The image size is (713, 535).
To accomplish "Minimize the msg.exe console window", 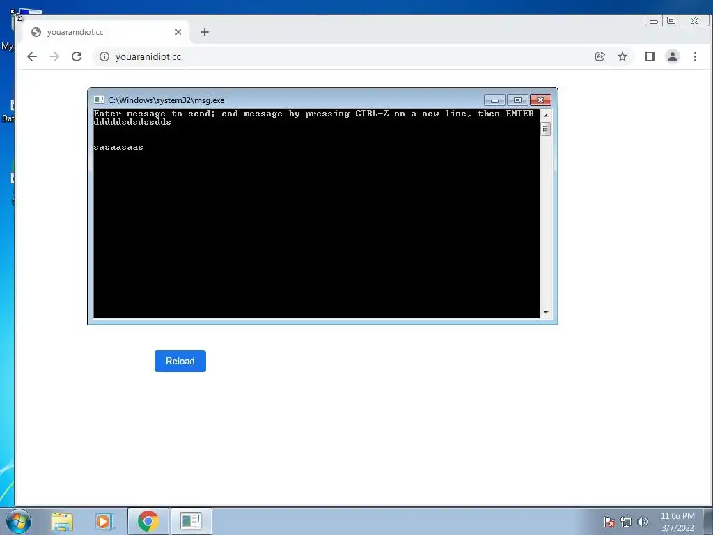I will point(495,100).
